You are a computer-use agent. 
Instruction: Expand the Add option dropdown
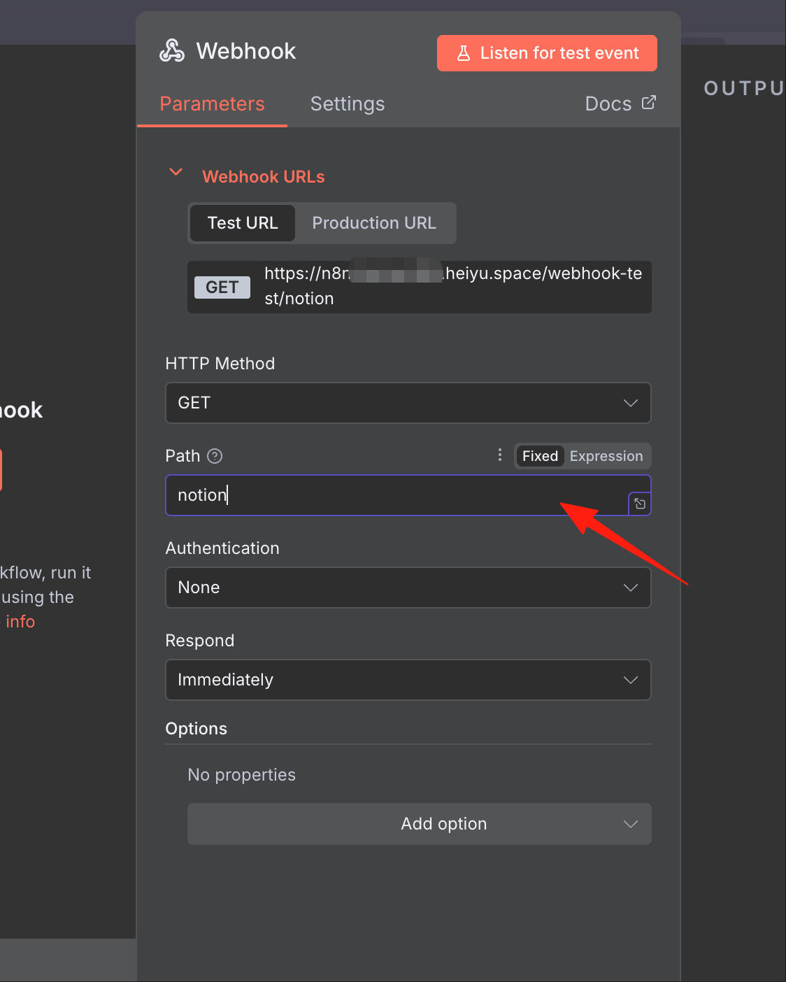tap(420, 824)
